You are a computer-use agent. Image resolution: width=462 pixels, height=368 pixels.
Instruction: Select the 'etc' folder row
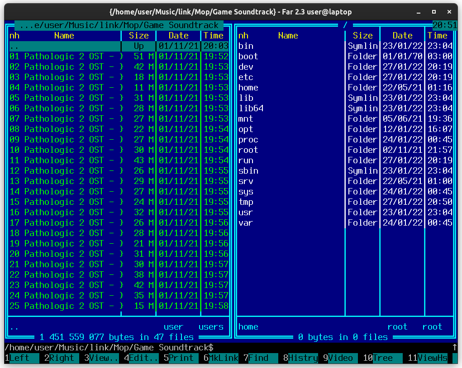pyautogui.click(x=345, y=77)
